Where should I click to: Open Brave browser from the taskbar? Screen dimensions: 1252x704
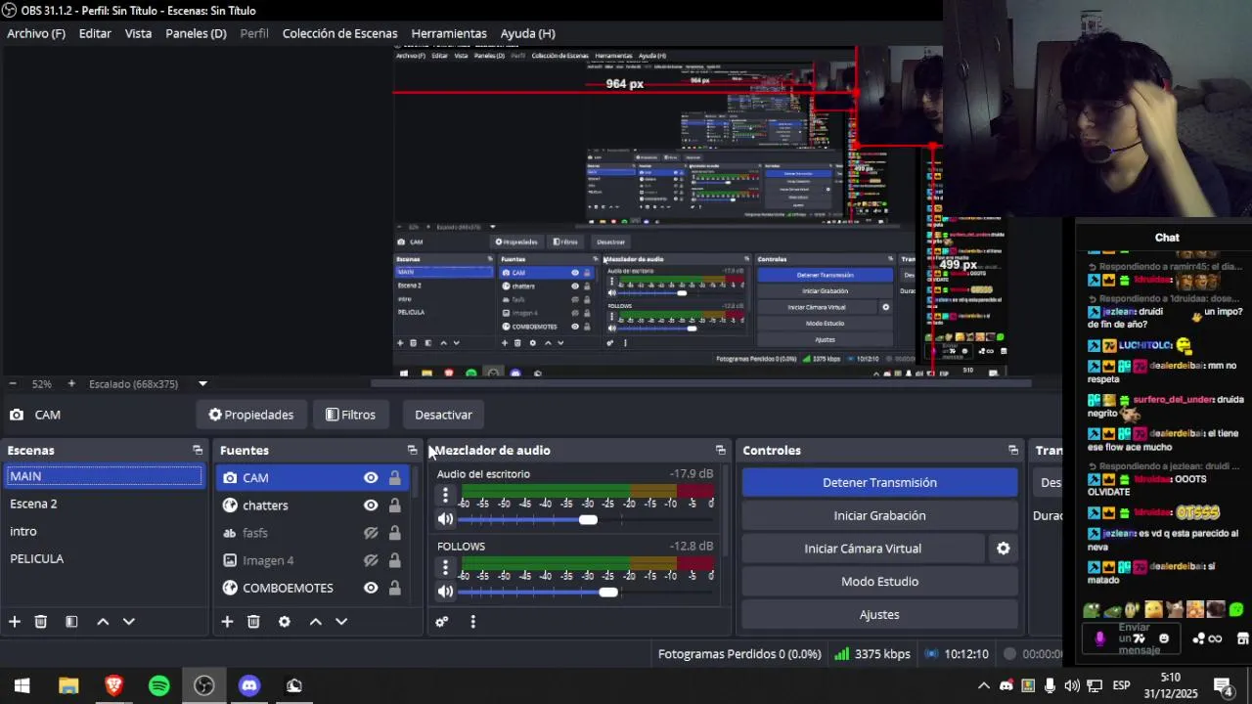113,685
